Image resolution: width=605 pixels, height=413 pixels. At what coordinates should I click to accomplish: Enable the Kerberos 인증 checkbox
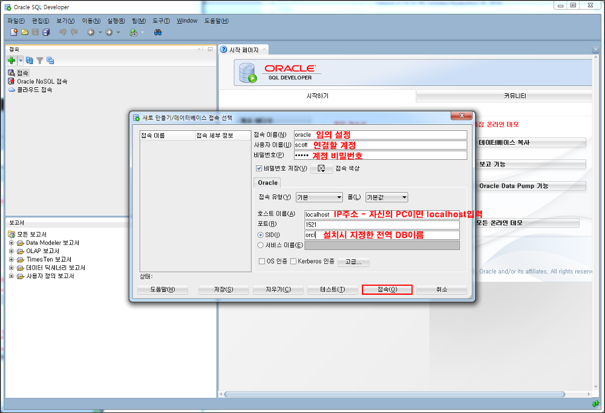(x=293, y=261)
